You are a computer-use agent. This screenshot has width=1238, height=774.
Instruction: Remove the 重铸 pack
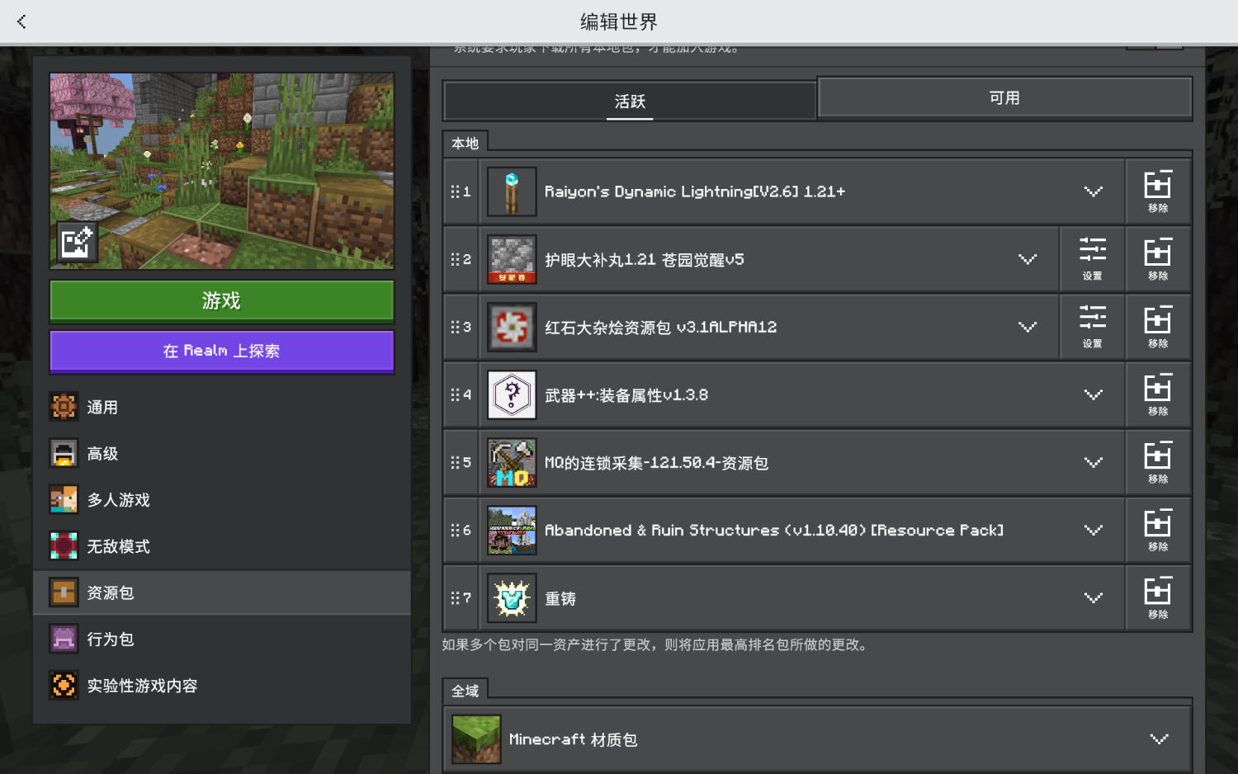(x=1158, y=597)
